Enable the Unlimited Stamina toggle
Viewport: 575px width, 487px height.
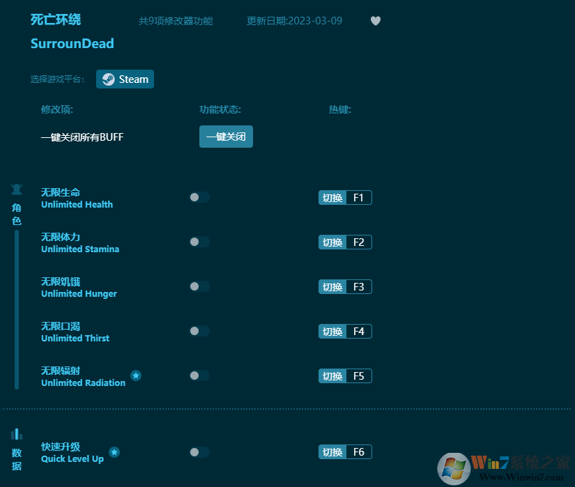199,242
